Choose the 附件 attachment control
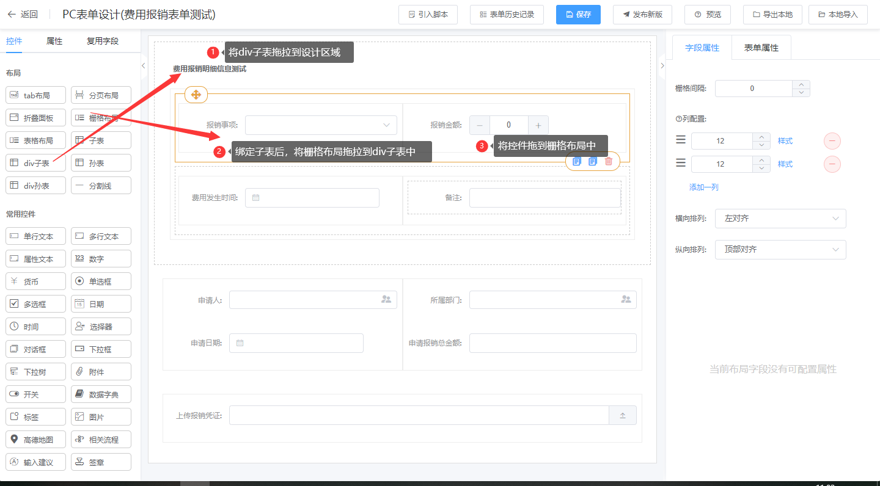 [x=101, y=372]
